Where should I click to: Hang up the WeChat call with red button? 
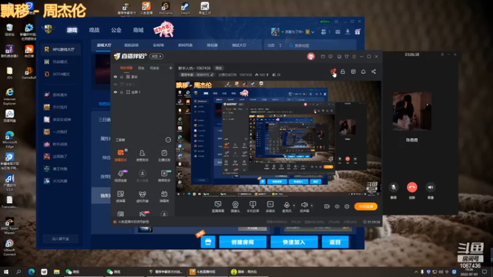(412, 187)
